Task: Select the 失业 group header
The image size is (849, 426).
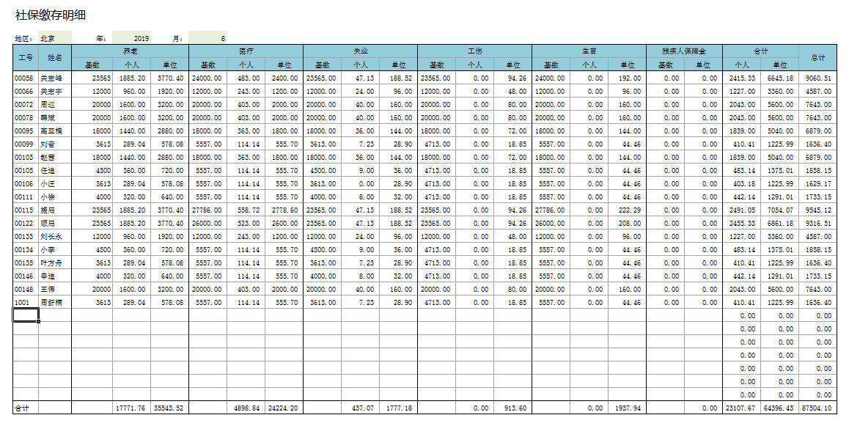Action: coord(360,51)
